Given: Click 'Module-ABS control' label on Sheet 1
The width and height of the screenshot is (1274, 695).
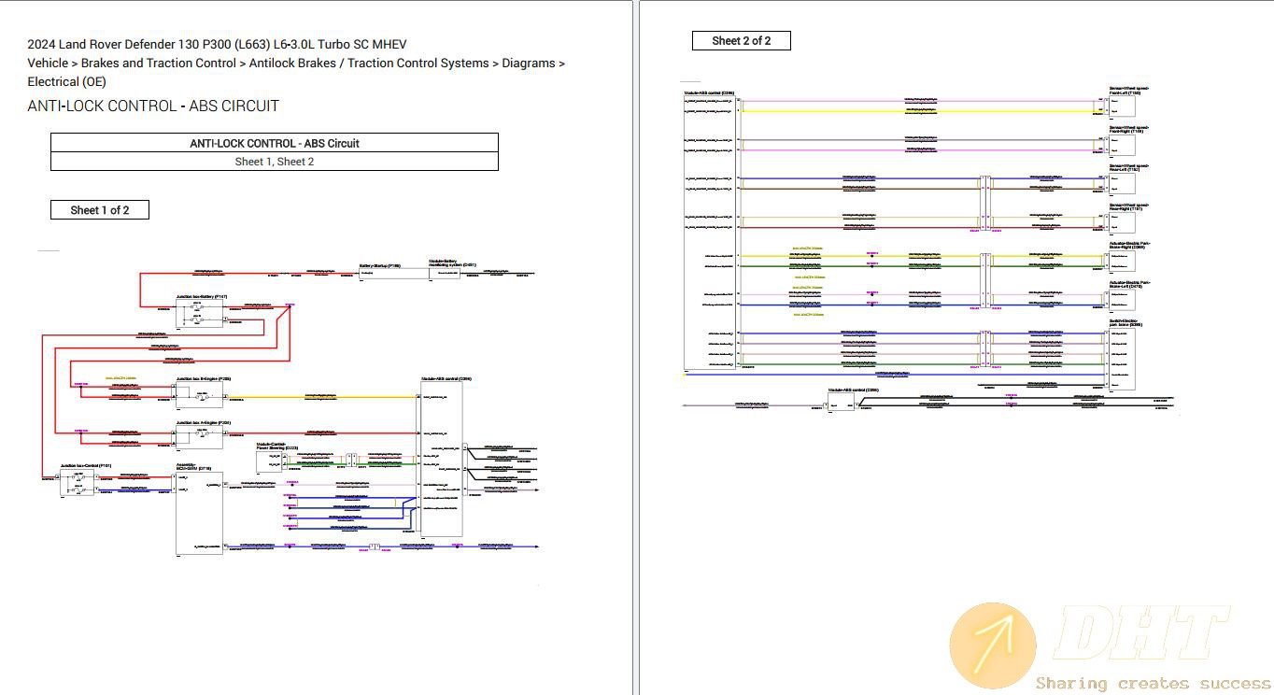Looking at the screenshot, I should click(446, 378).
